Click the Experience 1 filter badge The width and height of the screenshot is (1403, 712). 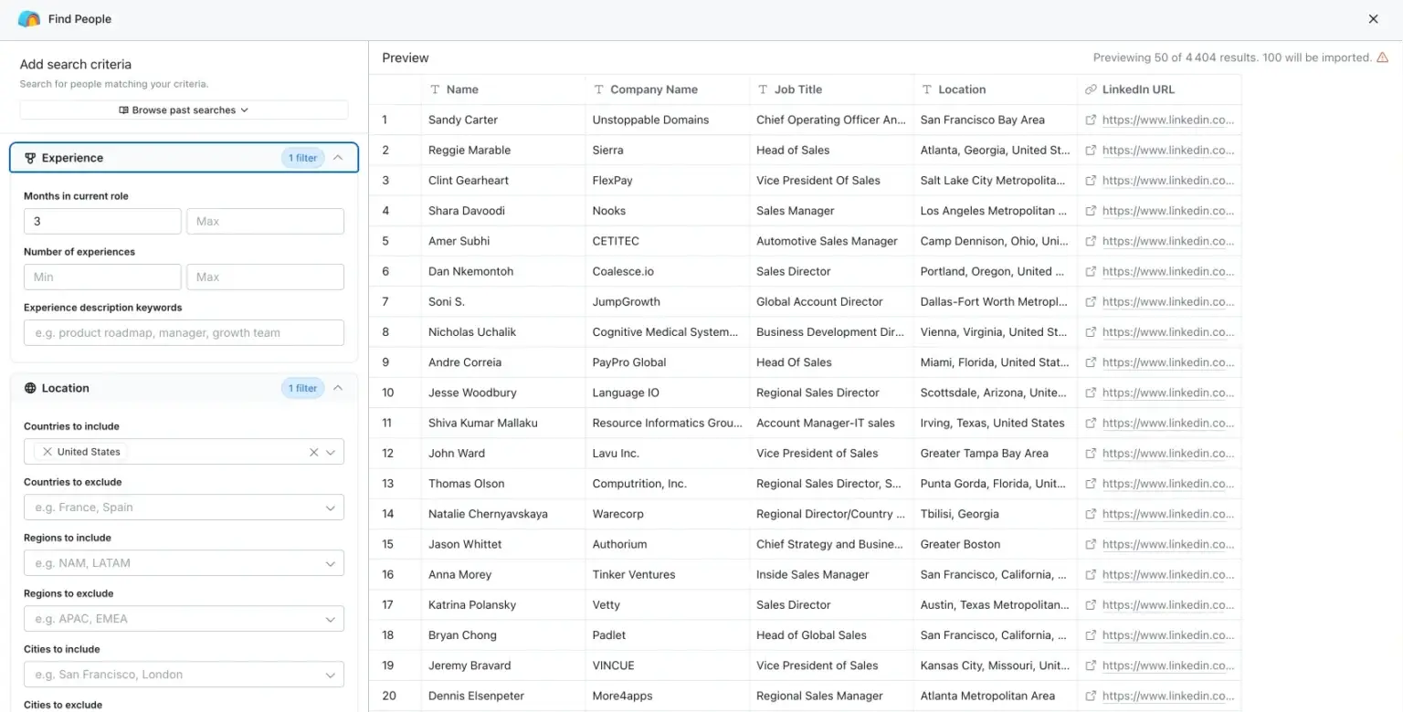click(302, 158)
